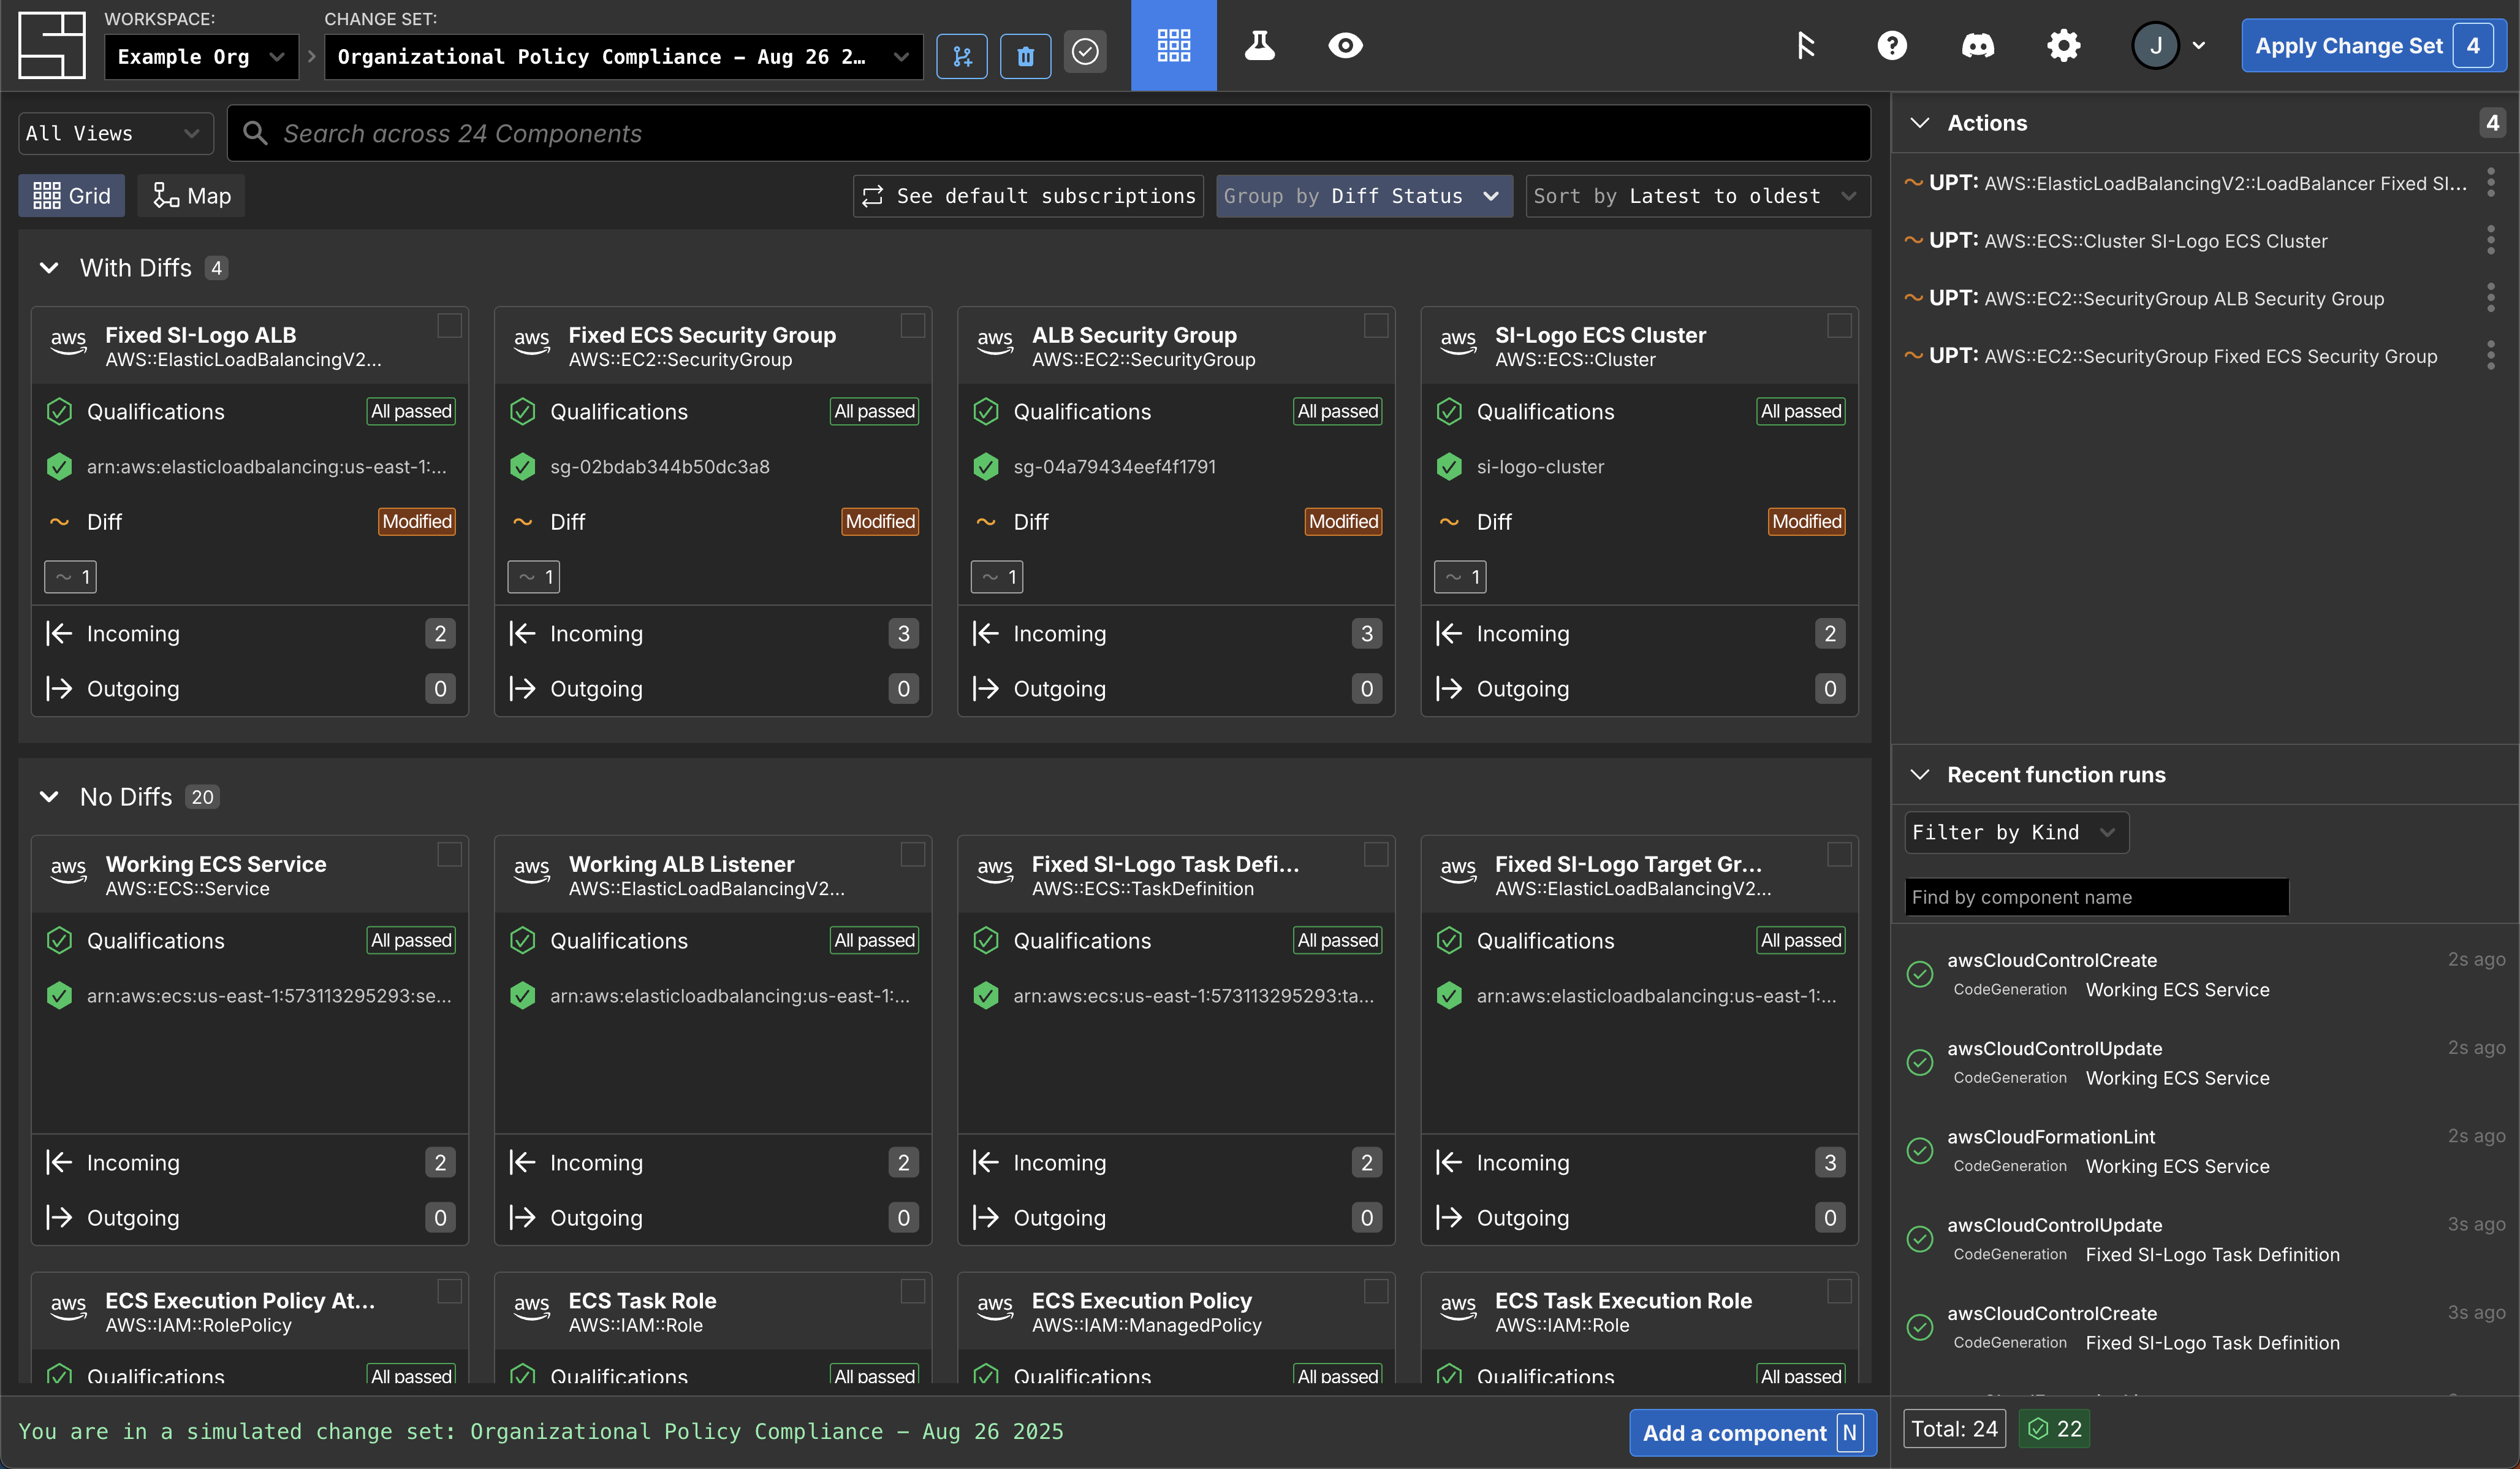Switch to Map view tab
Screen dimensions: 2520x1469
pos(191,196)
